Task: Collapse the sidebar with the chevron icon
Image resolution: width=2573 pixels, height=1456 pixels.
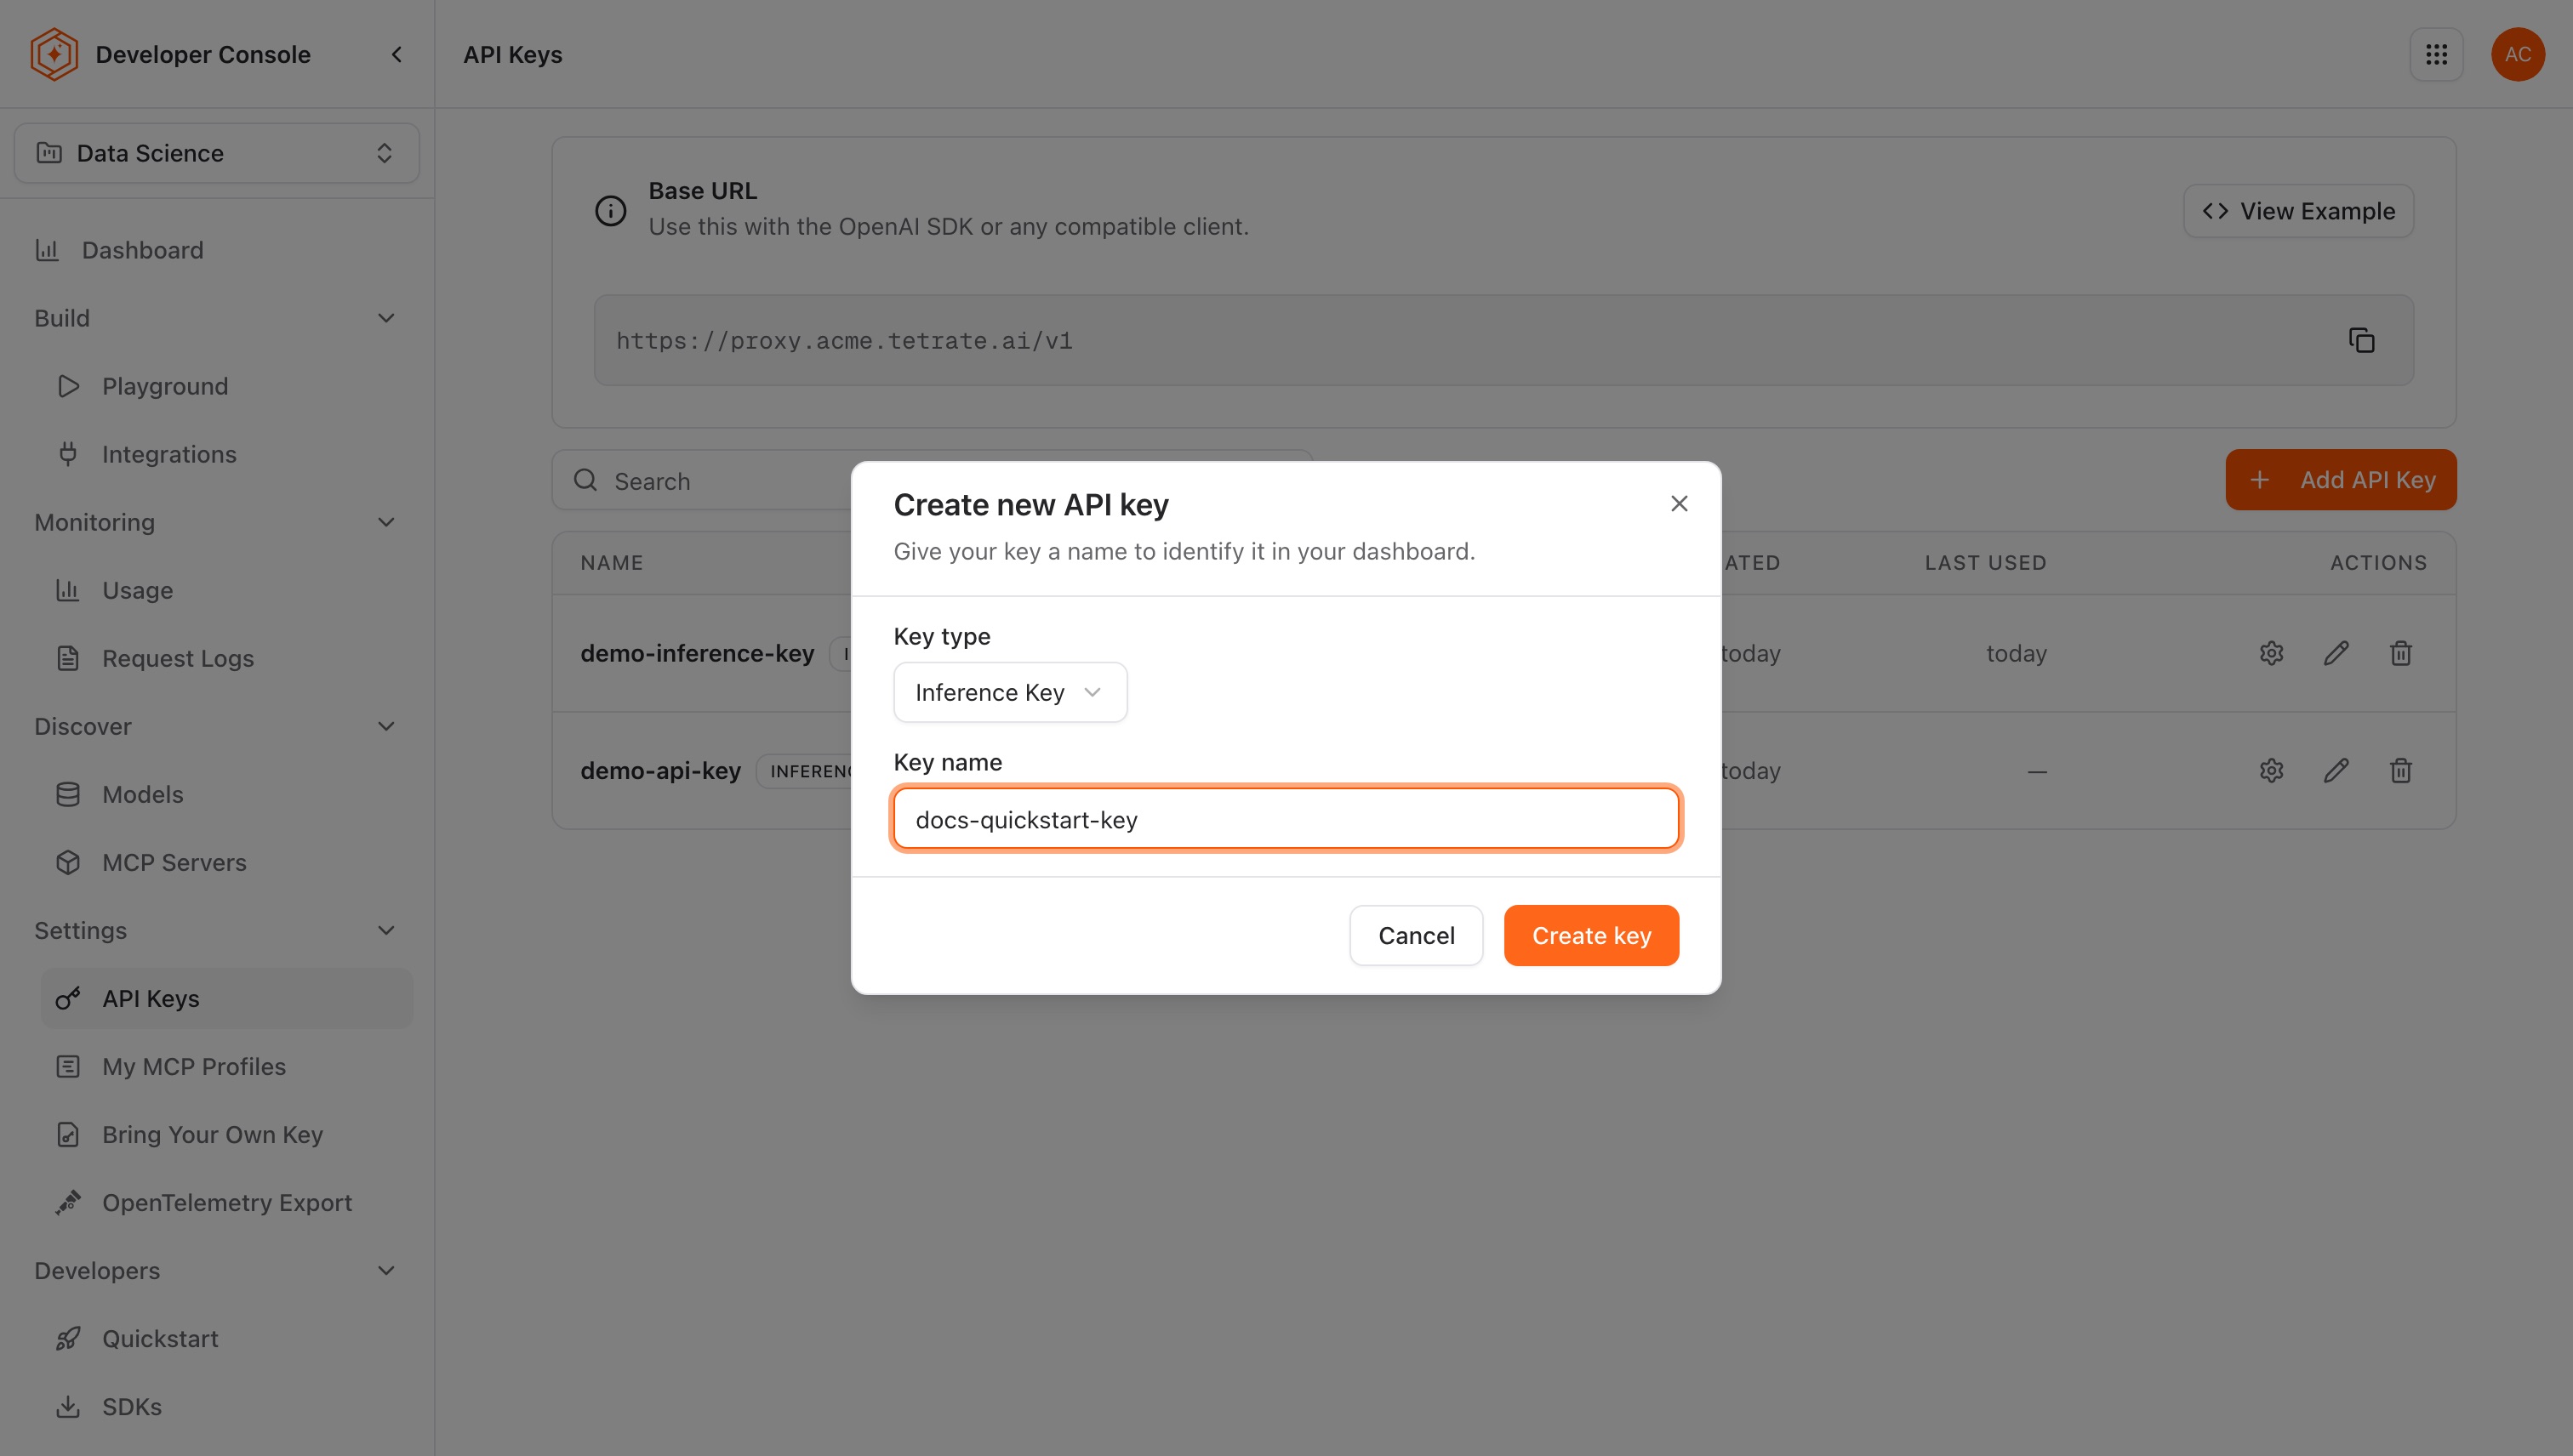Action: coord(397,54)
